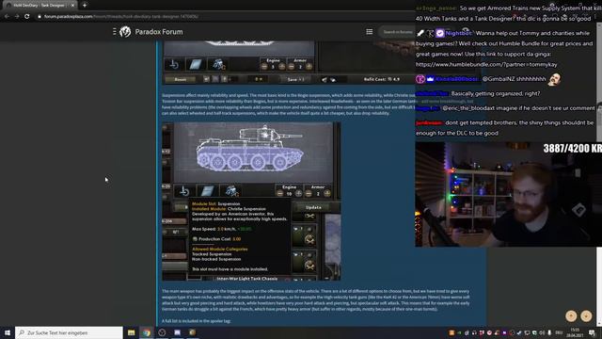Open File Explorer from the taskbar

click(132, 332)
